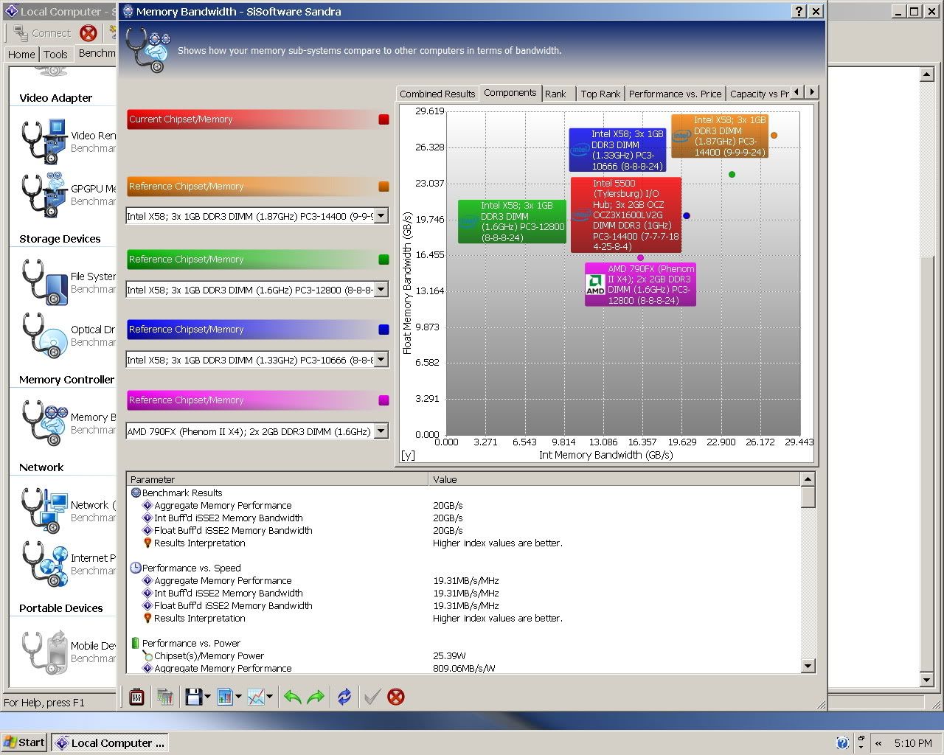Click the line graph icon in bottom toolbar

256,697
